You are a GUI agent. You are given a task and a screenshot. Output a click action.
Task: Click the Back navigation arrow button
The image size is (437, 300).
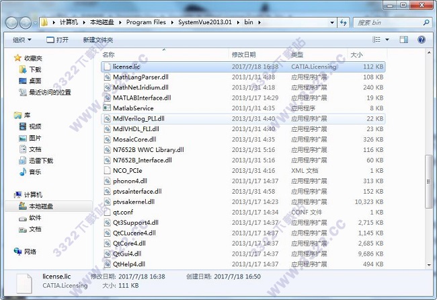click(11, 23)
